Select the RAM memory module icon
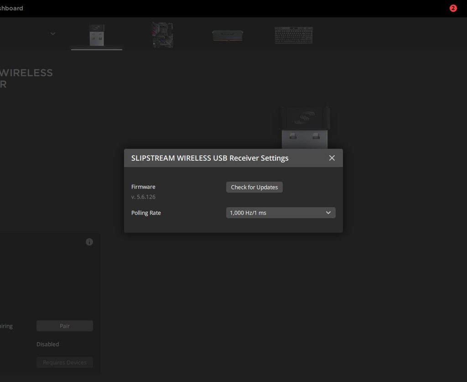The width and height of the screenshot is (467, 382). tap(227, 36)
